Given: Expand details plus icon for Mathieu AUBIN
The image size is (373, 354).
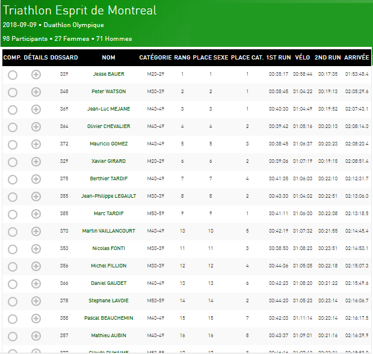Looking at the screenshot, I should coord(36,336).
